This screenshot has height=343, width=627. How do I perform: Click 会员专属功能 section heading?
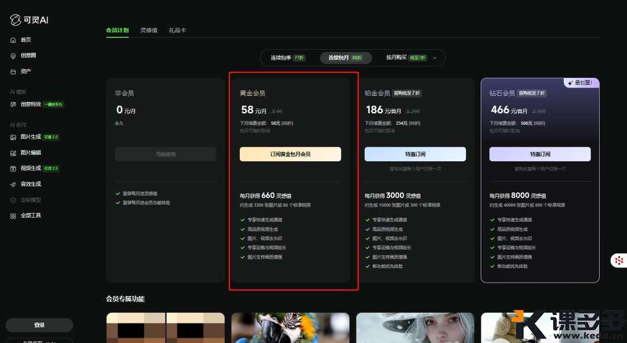pyautogui.click(x=125, y=299)
